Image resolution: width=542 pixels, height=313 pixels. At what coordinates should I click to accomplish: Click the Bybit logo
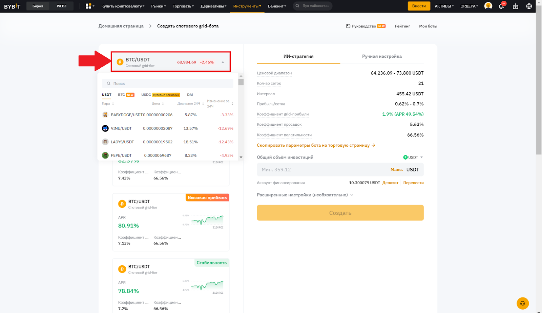click(x=12, y=6)
